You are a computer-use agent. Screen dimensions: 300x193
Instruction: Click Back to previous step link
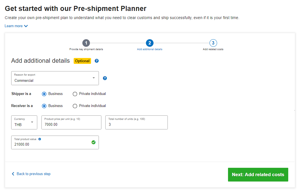[34, 174]
